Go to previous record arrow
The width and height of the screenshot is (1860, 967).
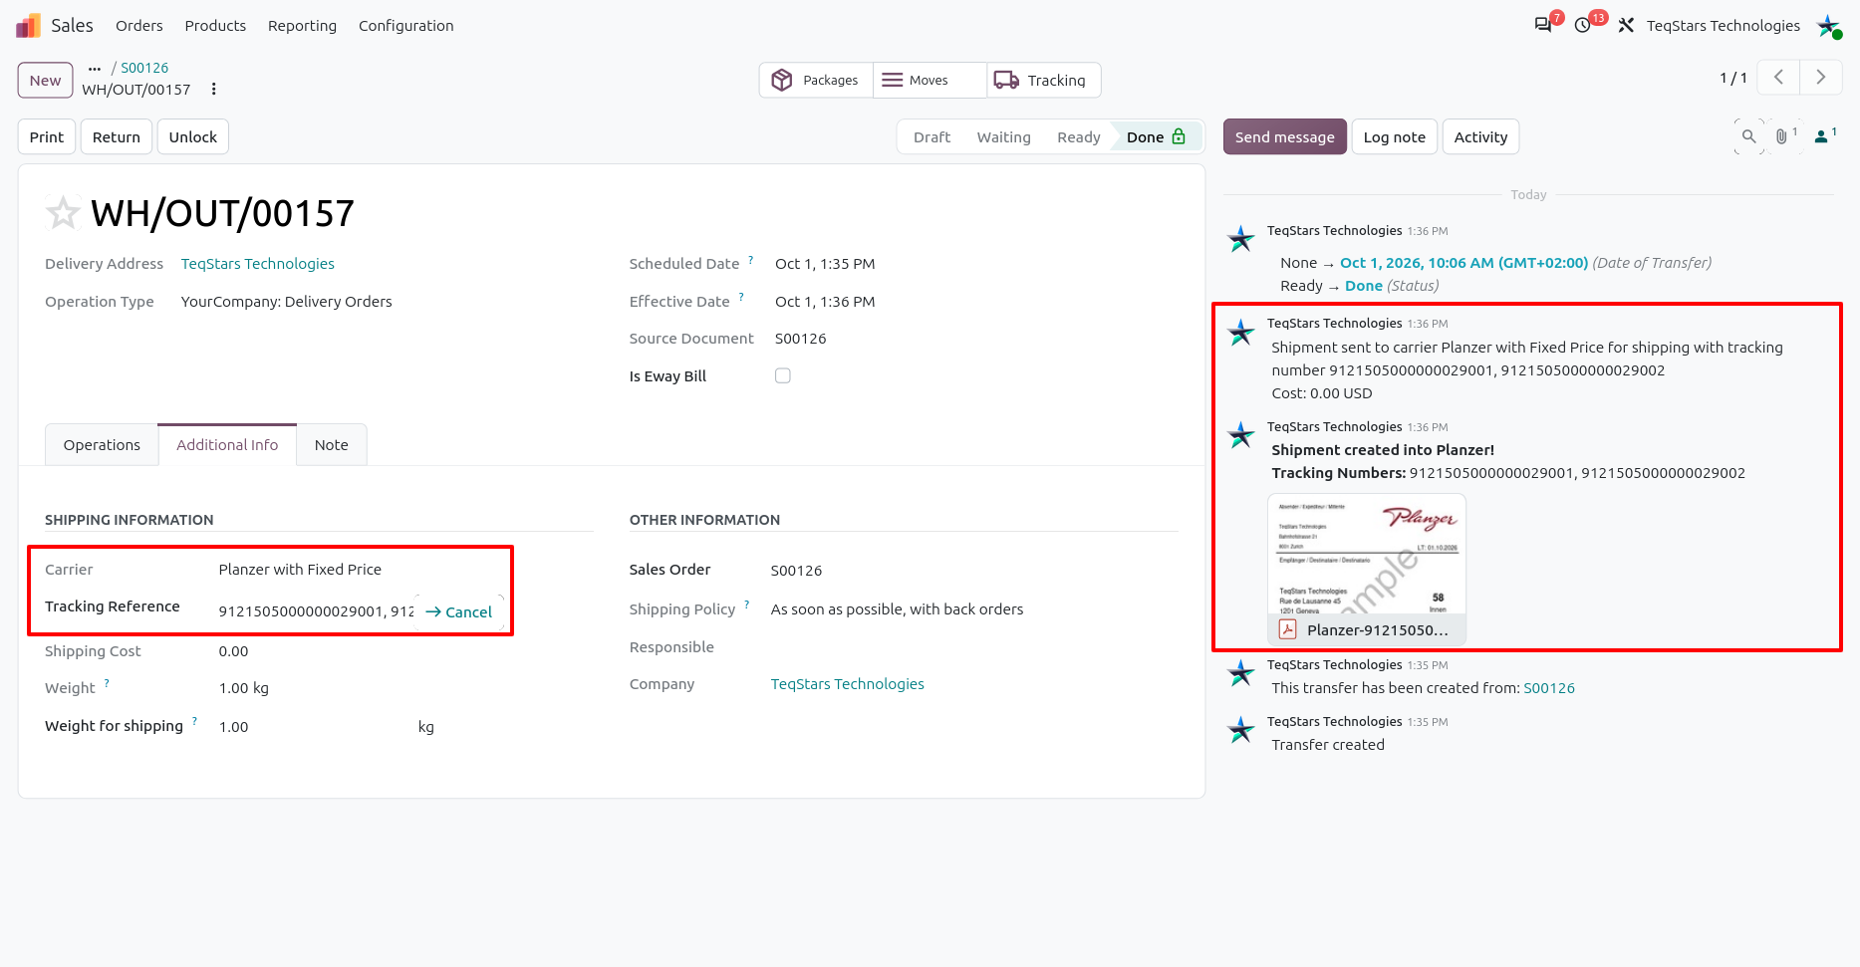[1778, 78]
